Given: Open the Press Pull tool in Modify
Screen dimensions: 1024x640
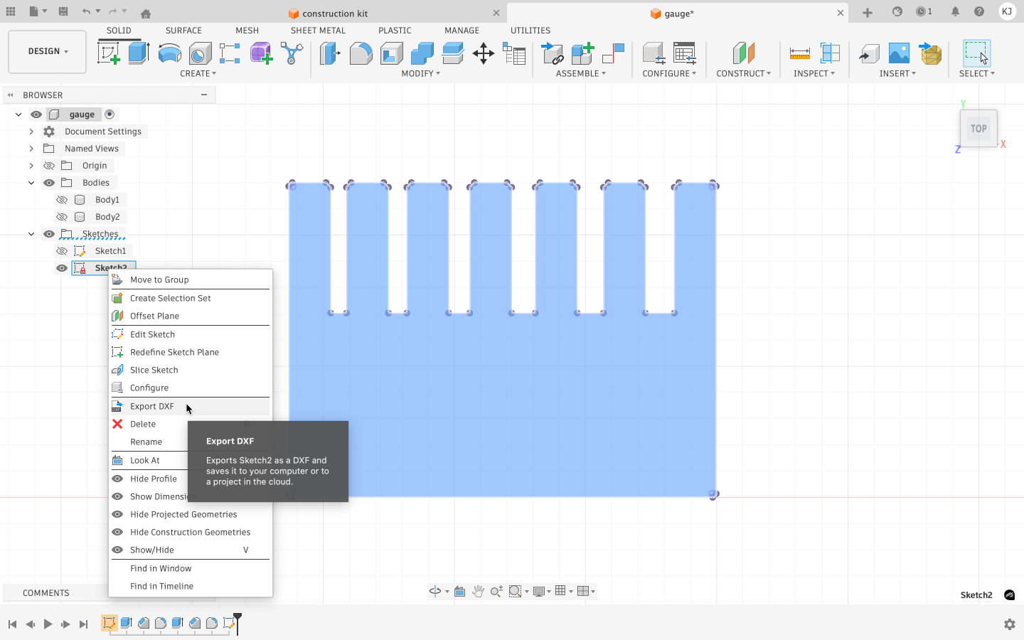Looking at the screenshot, I should 330,53.
